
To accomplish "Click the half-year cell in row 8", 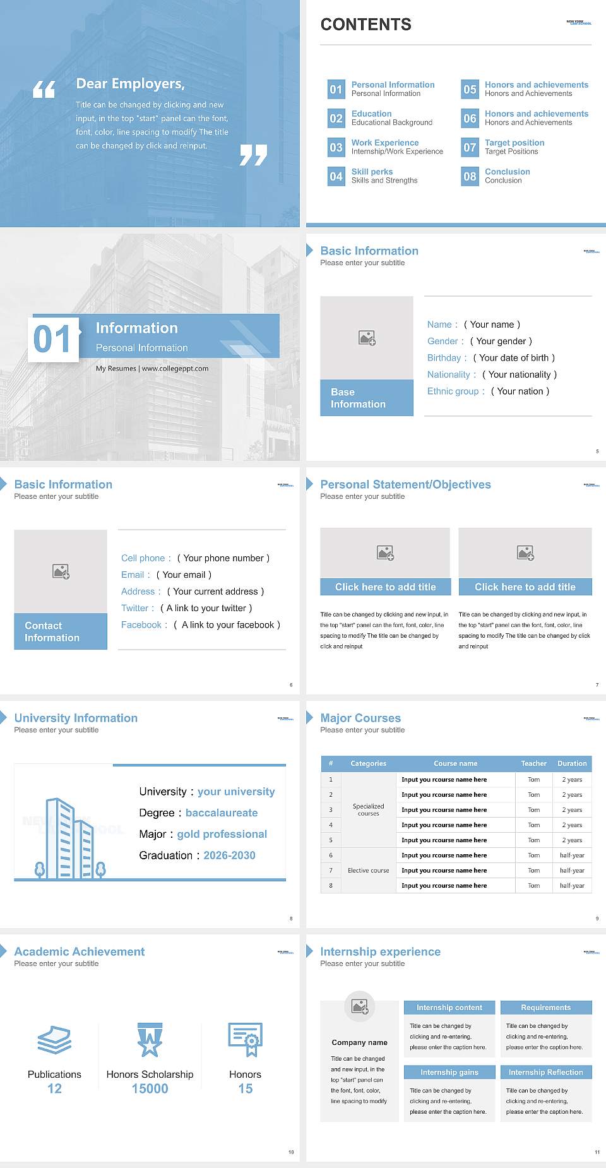I will [x=573, y=885].
